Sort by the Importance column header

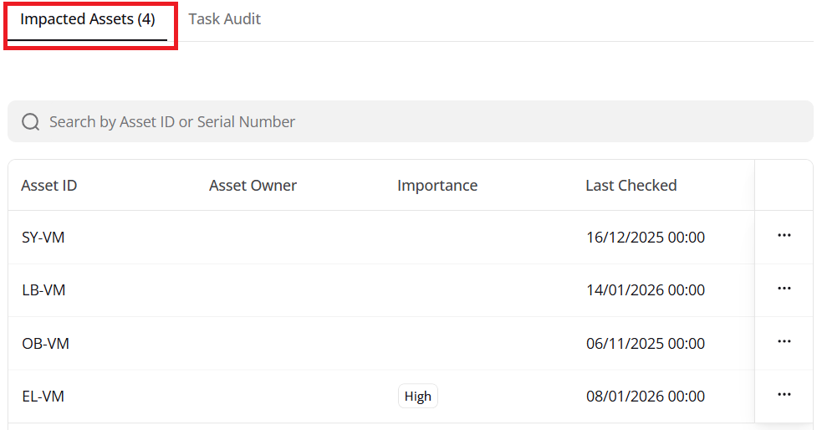tap(437, 186)
